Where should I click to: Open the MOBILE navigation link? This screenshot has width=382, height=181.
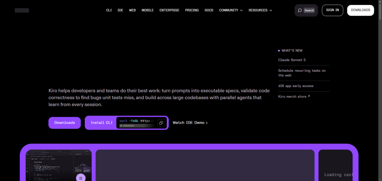click(148, 10)
